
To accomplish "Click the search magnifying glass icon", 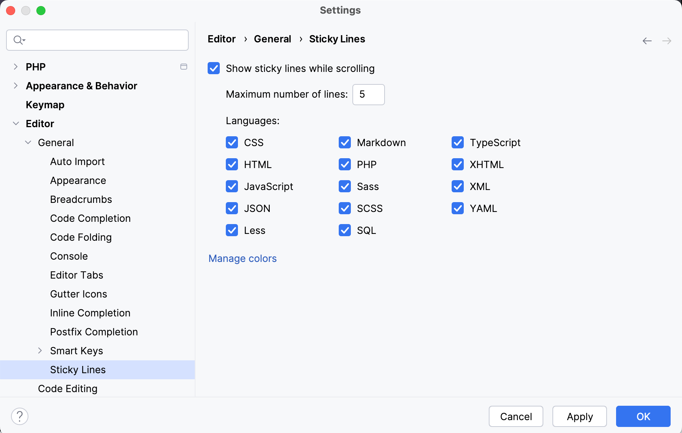I will [x=19, y=40].
